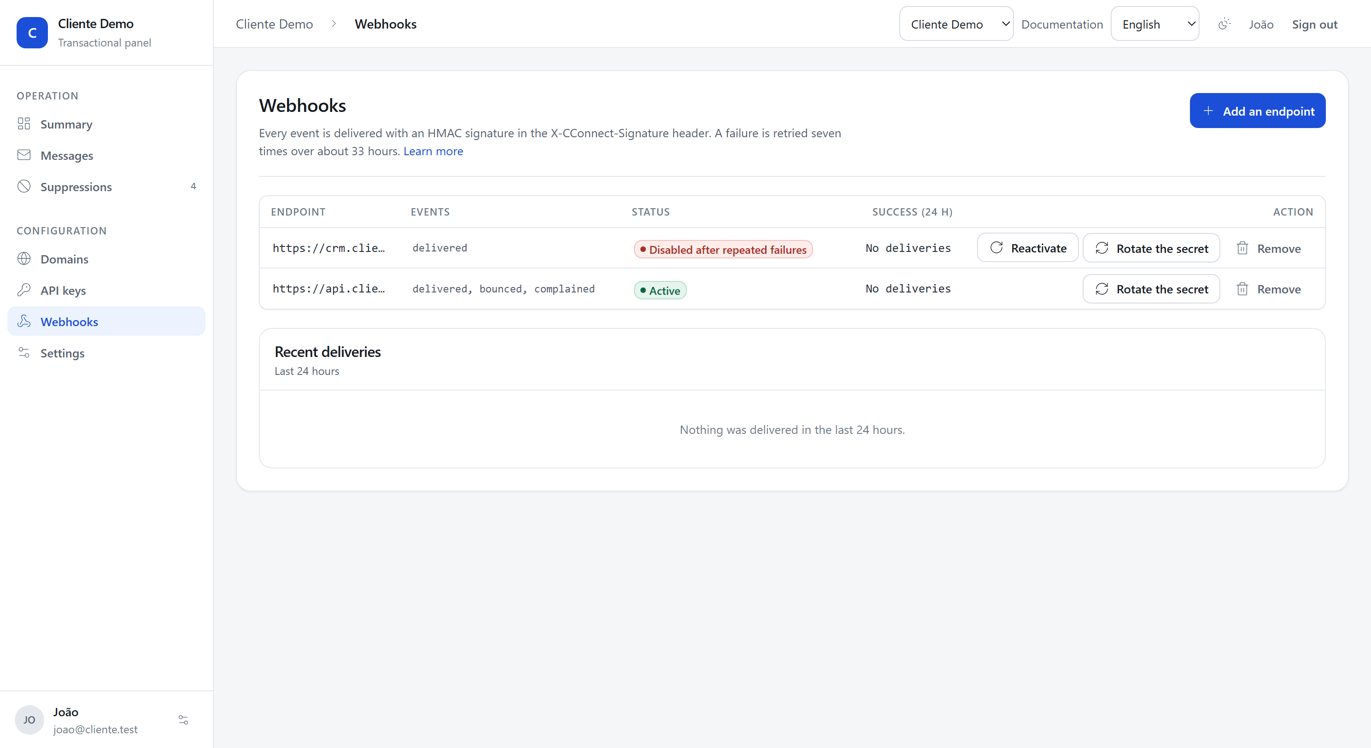Click the Disabled after repeated failures badge

coord(723,250)
